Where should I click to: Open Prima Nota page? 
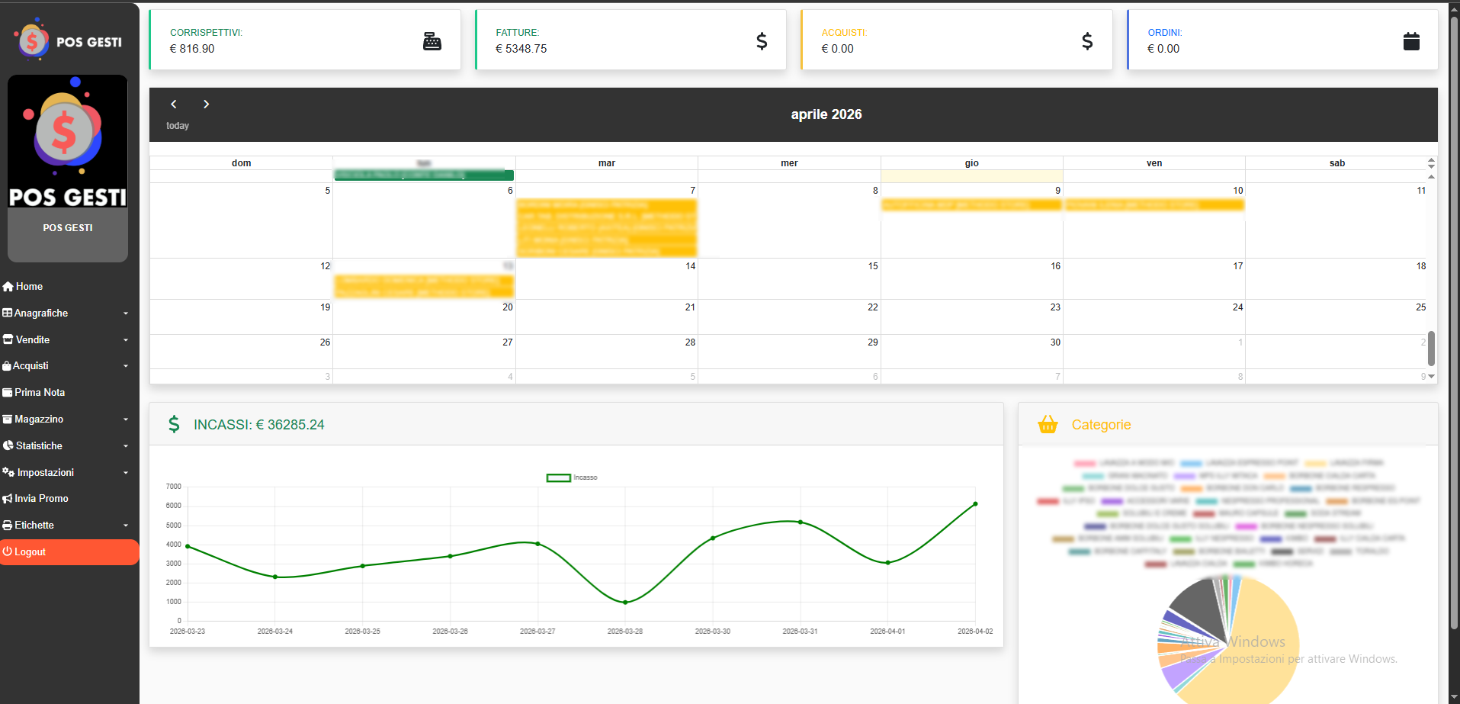coord(69,393)
